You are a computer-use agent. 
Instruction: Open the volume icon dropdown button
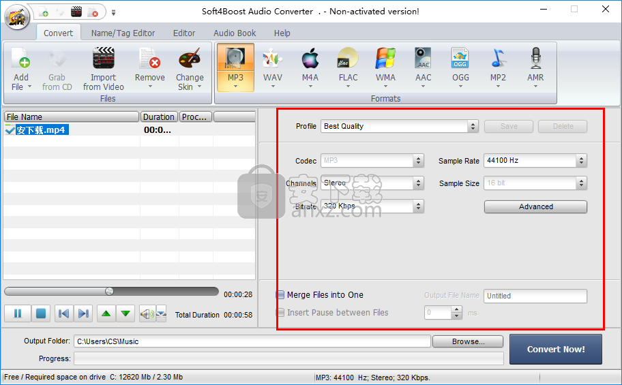161,314
